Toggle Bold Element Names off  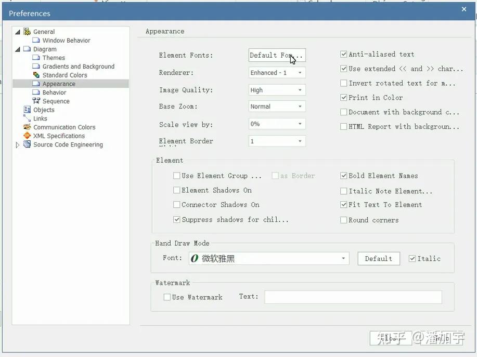coord(343,176)
